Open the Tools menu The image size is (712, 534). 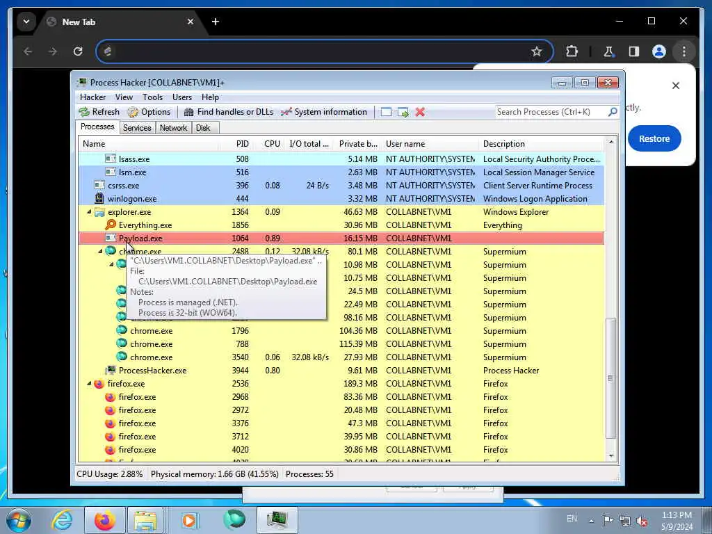tap(152, 97)
